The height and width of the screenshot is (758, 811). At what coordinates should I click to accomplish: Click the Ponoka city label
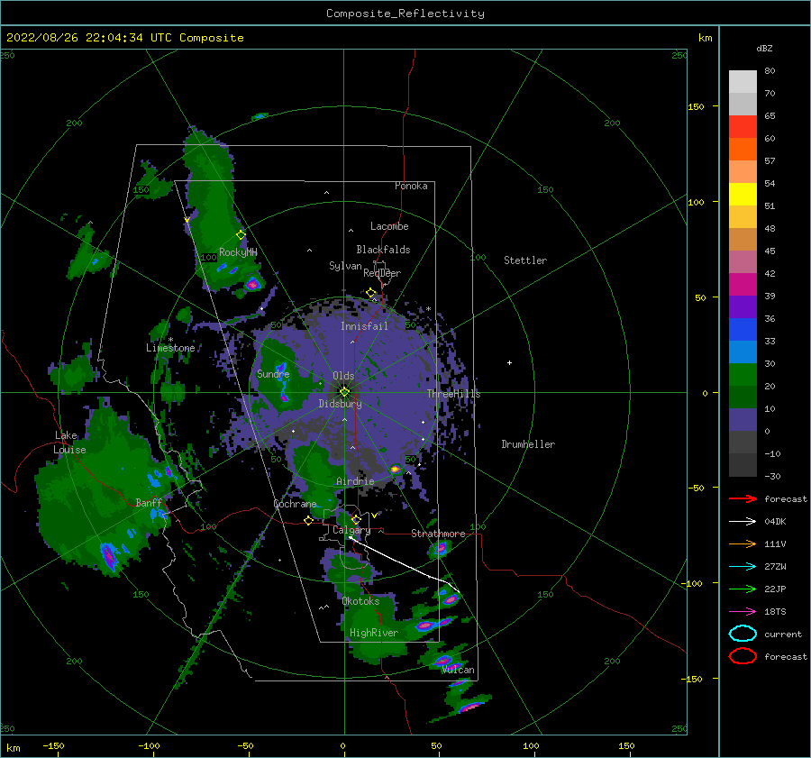pos(411,186)
